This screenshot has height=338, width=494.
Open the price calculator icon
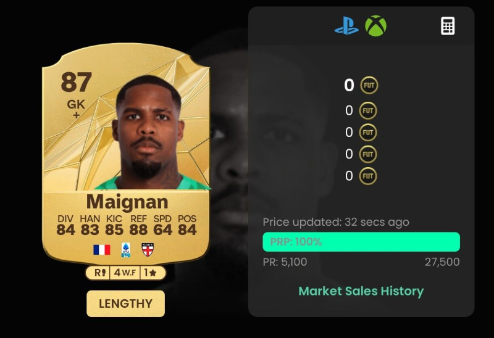(447, 26)
